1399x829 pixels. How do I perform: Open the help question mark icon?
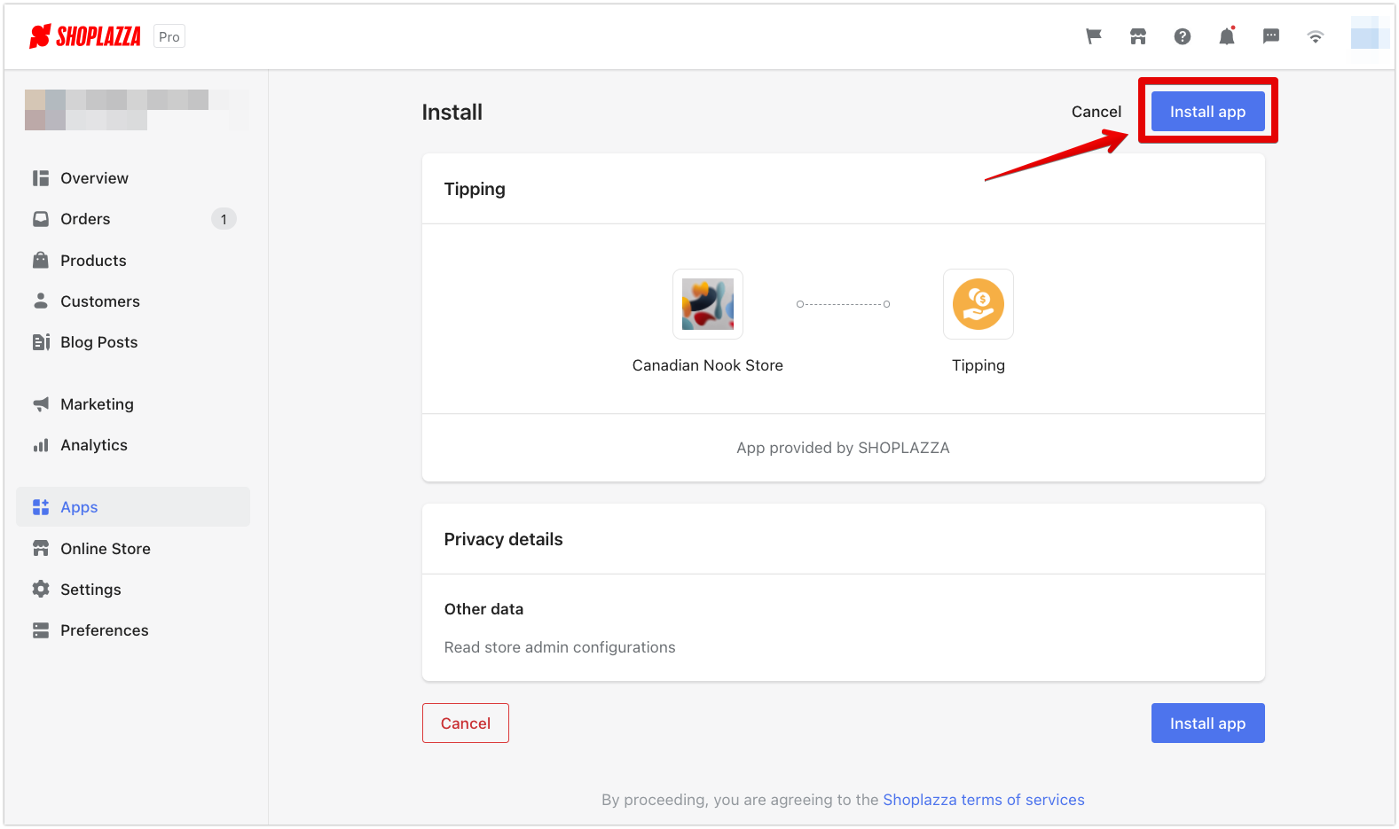[1183, 36]
